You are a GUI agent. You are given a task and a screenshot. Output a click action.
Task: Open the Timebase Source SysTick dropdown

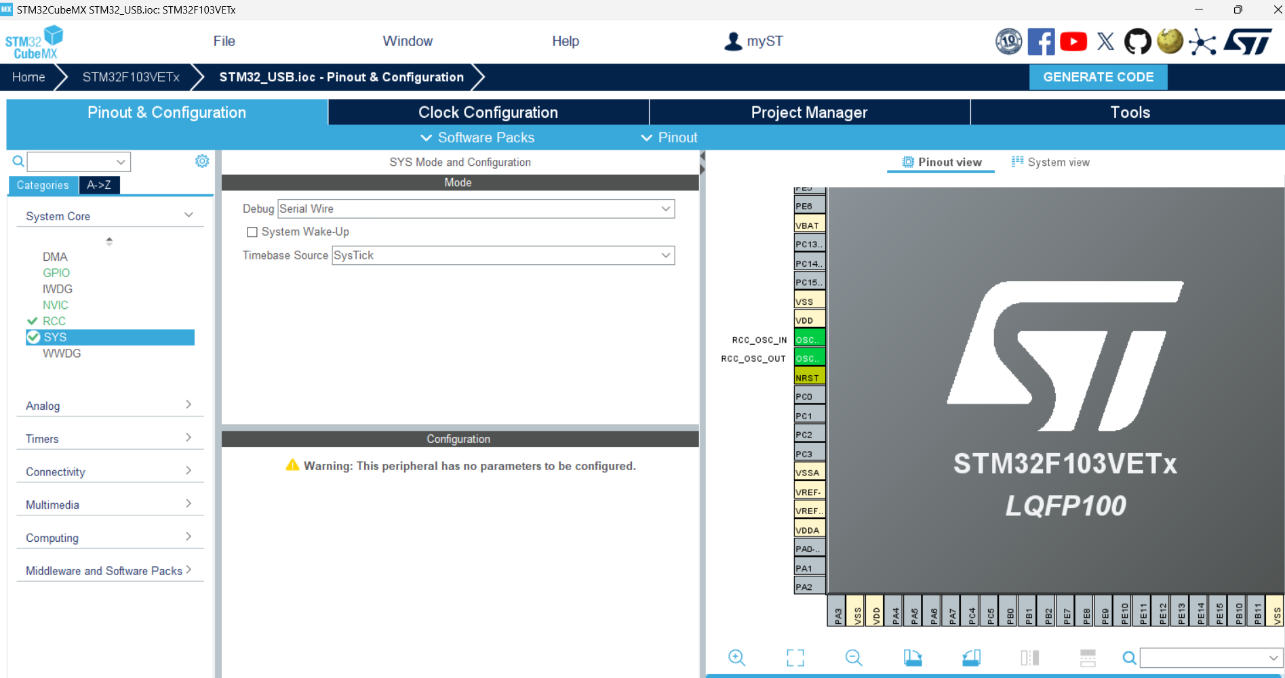503,255
